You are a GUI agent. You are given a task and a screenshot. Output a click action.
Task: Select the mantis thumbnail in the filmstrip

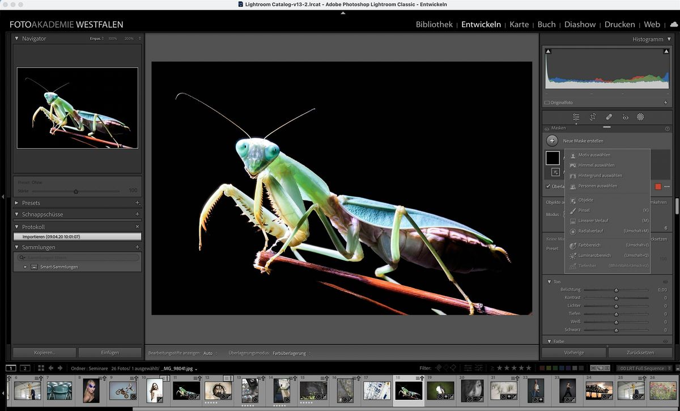(x=409, y=392)
